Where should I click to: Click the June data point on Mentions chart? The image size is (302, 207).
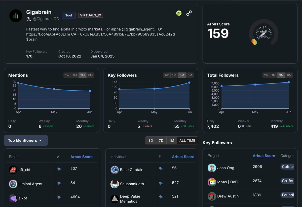click(x=90, y=91)
